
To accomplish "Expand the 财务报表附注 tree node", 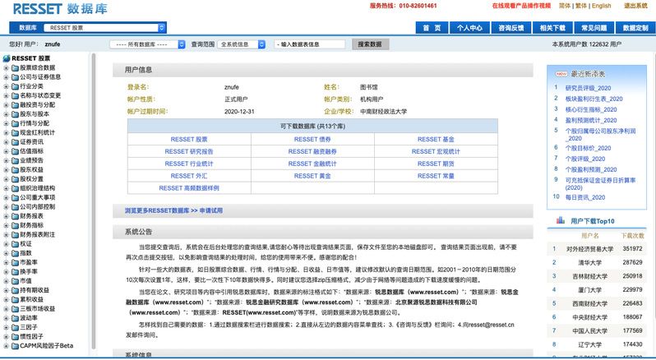I will click(x=6, y=234).
